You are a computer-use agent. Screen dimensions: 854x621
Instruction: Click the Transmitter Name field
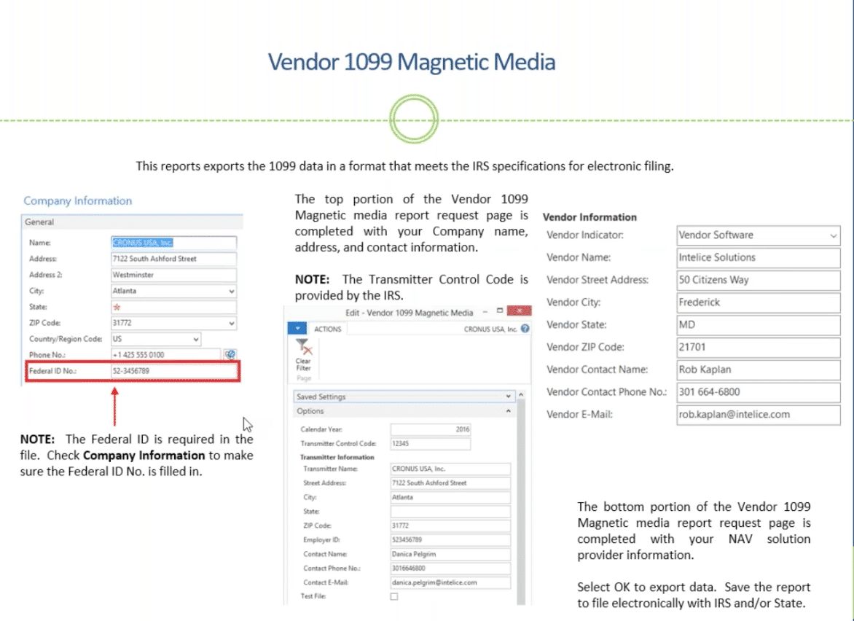pos(450,469)
